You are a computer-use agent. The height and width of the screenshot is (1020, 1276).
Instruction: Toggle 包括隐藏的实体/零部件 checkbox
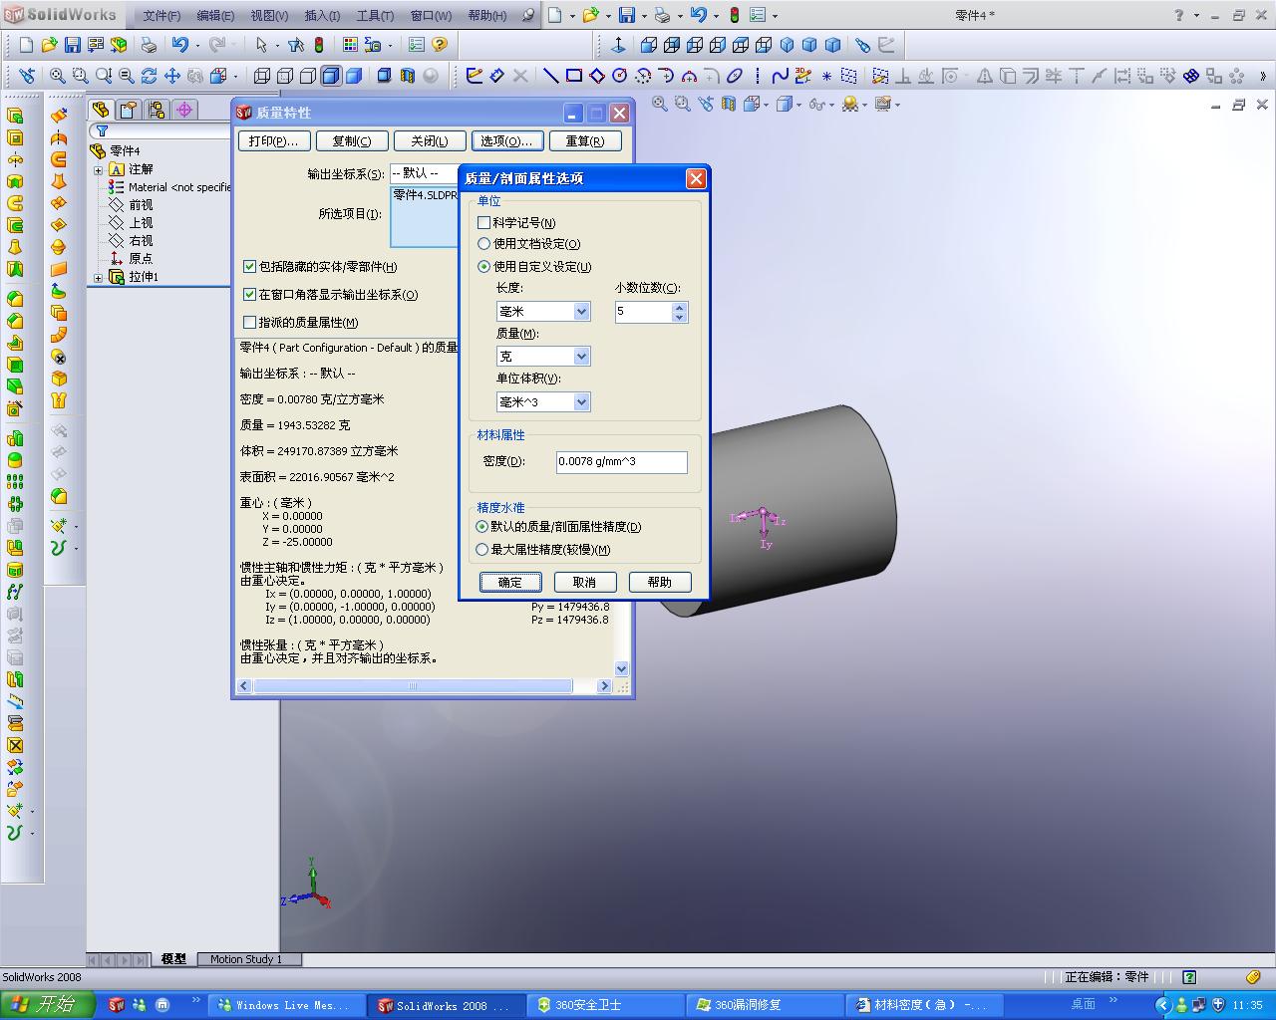pos(250,267)
